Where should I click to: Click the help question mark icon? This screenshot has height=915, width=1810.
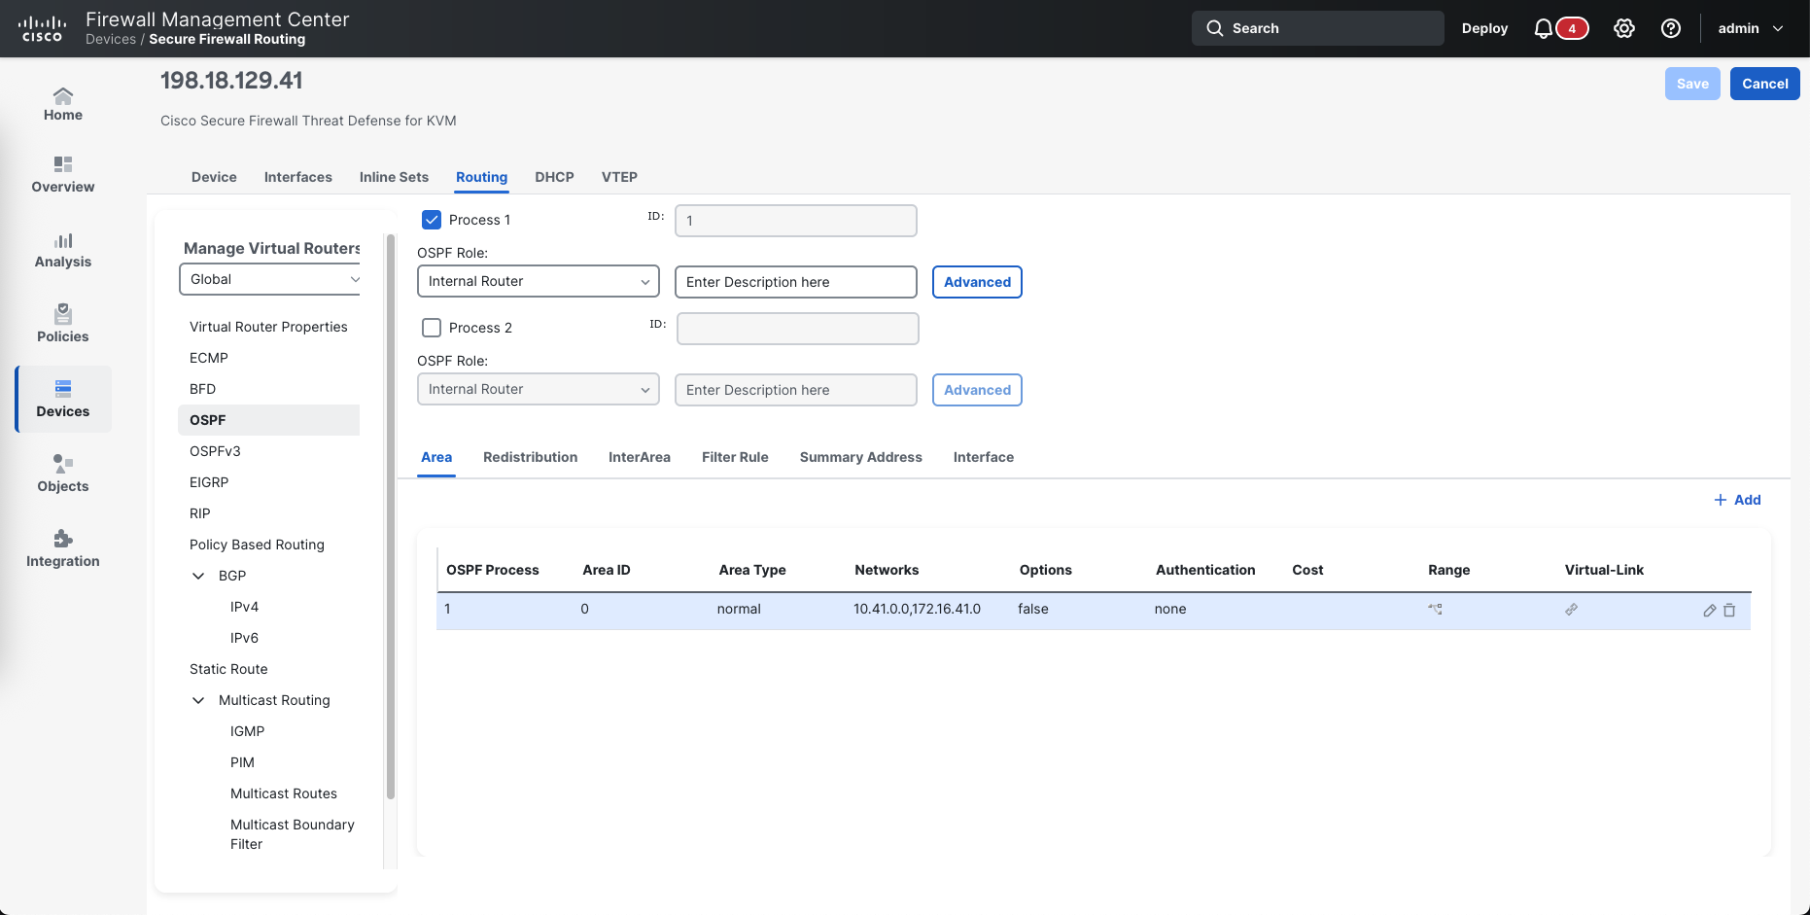click(1671, 29)
